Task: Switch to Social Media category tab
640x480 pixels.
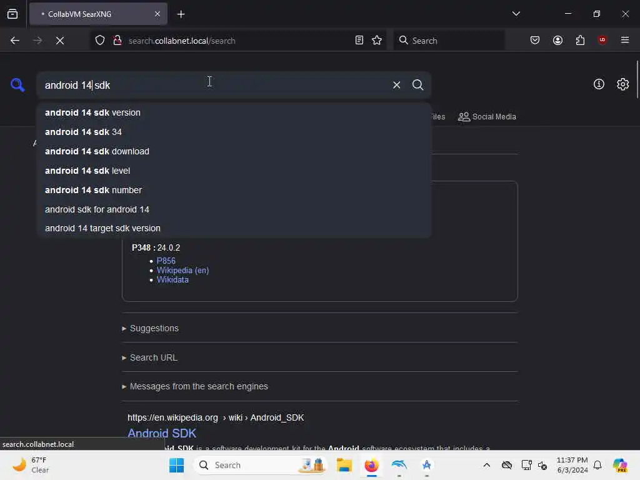Action: [487, 117]
